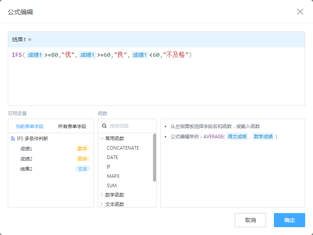Viewport: 313px width, 235px height.
Task: Click the 数字 type tag next to 成绩1
Action: (x=82, y=148)
